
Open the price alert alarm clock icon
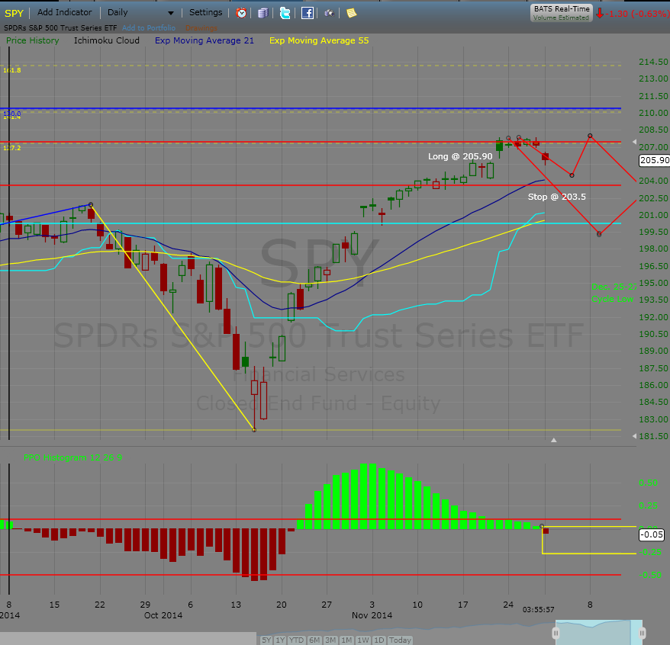(241, 13)
